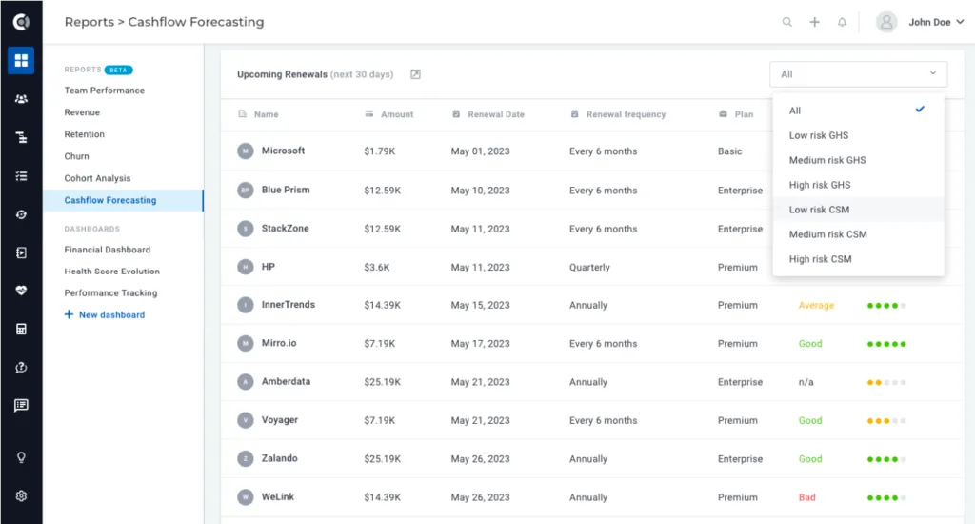Click the Voyager company name
This screenshot has width=975, height=524.
280,420
